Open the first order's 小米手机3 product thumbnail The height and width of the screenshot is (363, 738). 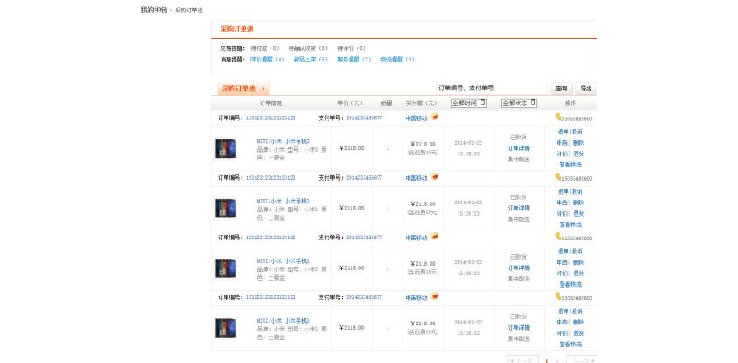point(226,148)
